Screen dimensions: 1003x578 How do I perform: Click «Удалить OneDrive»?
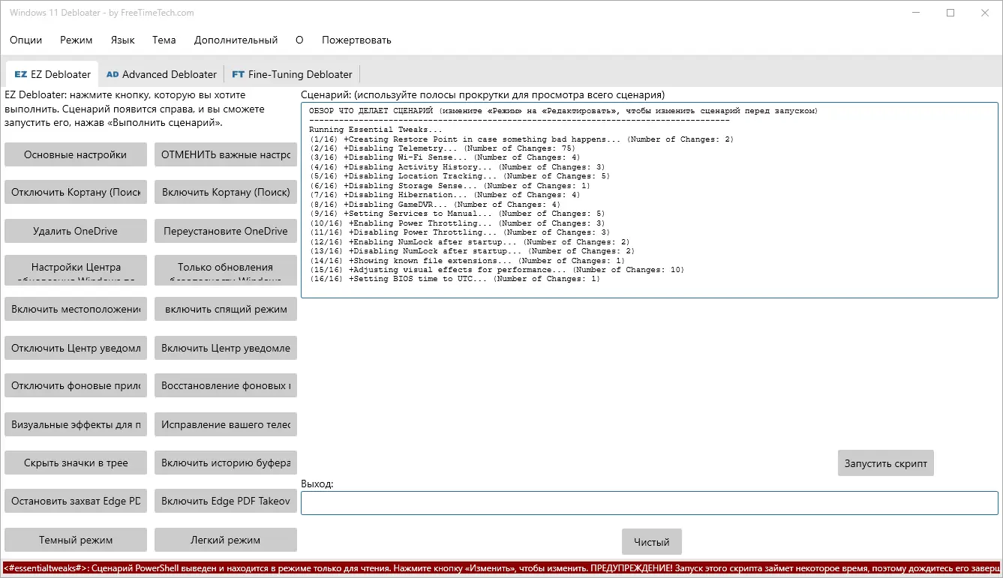[75, 231]
